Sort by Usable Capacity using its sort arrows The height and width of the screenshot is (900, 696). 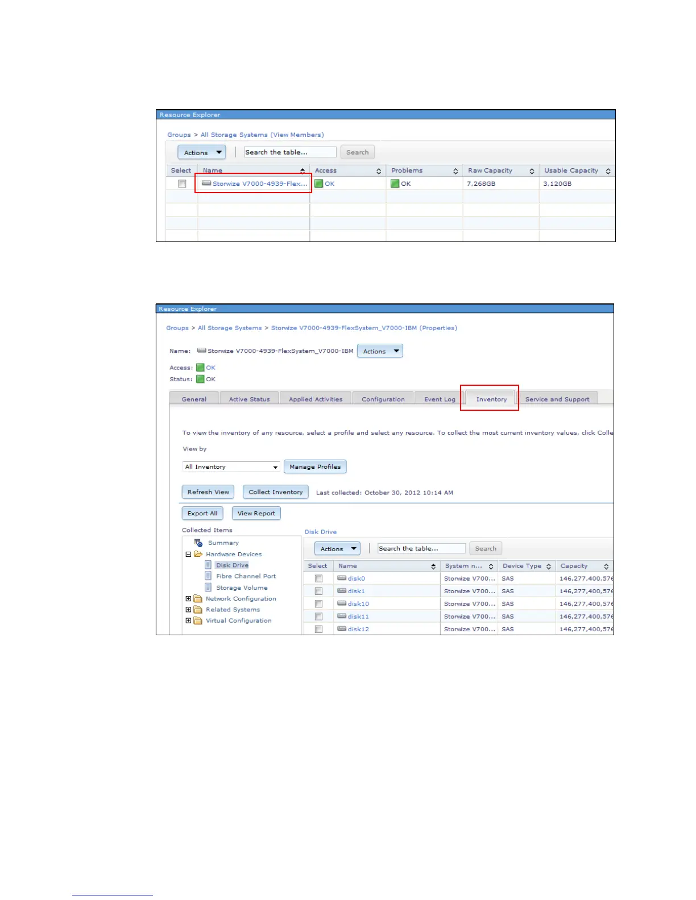click(x=608, y=171)
